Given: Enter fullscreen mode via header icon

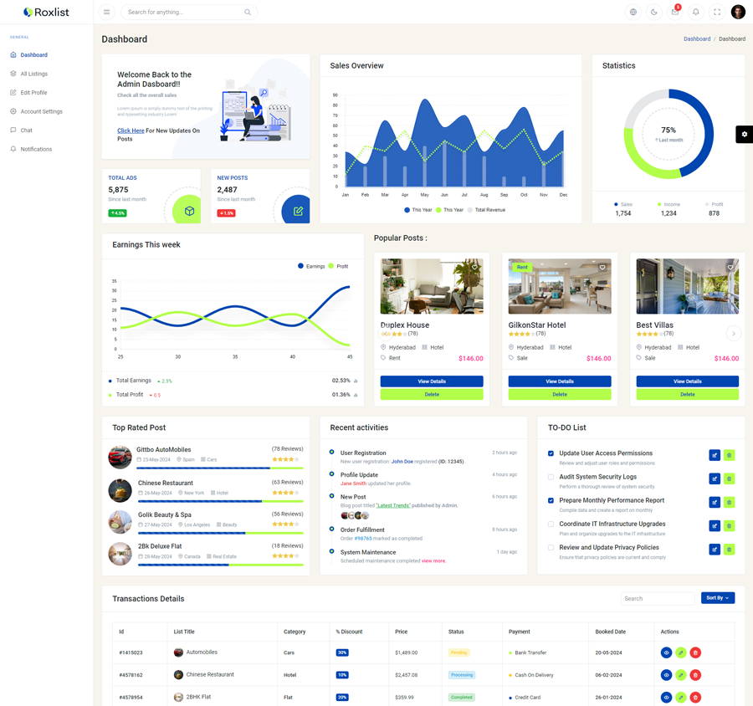Looking at the screenshot, I should [717, 13].
